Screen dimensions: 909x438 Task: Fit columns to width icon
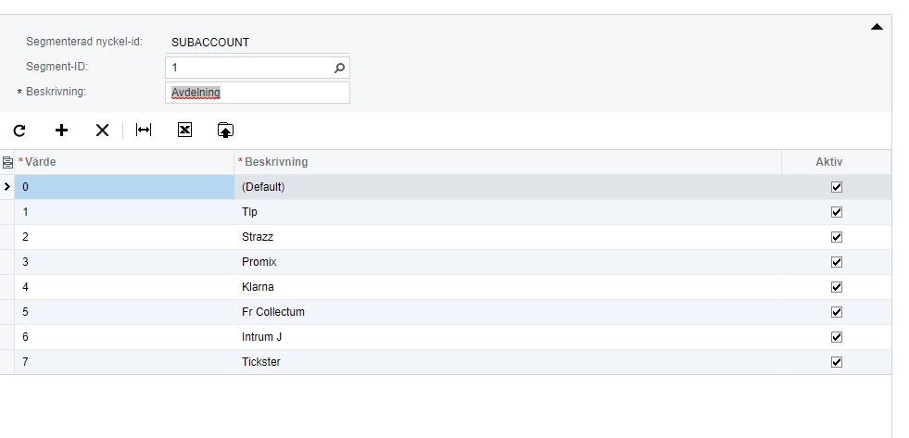click(144, 130)
